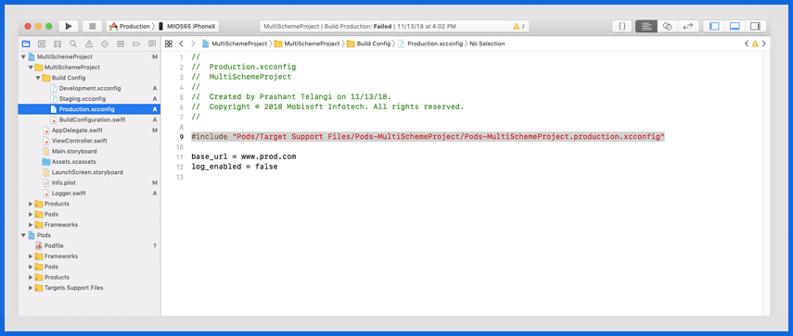Expand the Targets Support Files folder
Screen dimensions: 793x336
(31, 288)
